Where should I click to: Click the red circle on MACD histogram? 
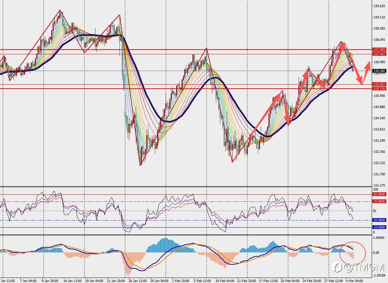point(353,253)
